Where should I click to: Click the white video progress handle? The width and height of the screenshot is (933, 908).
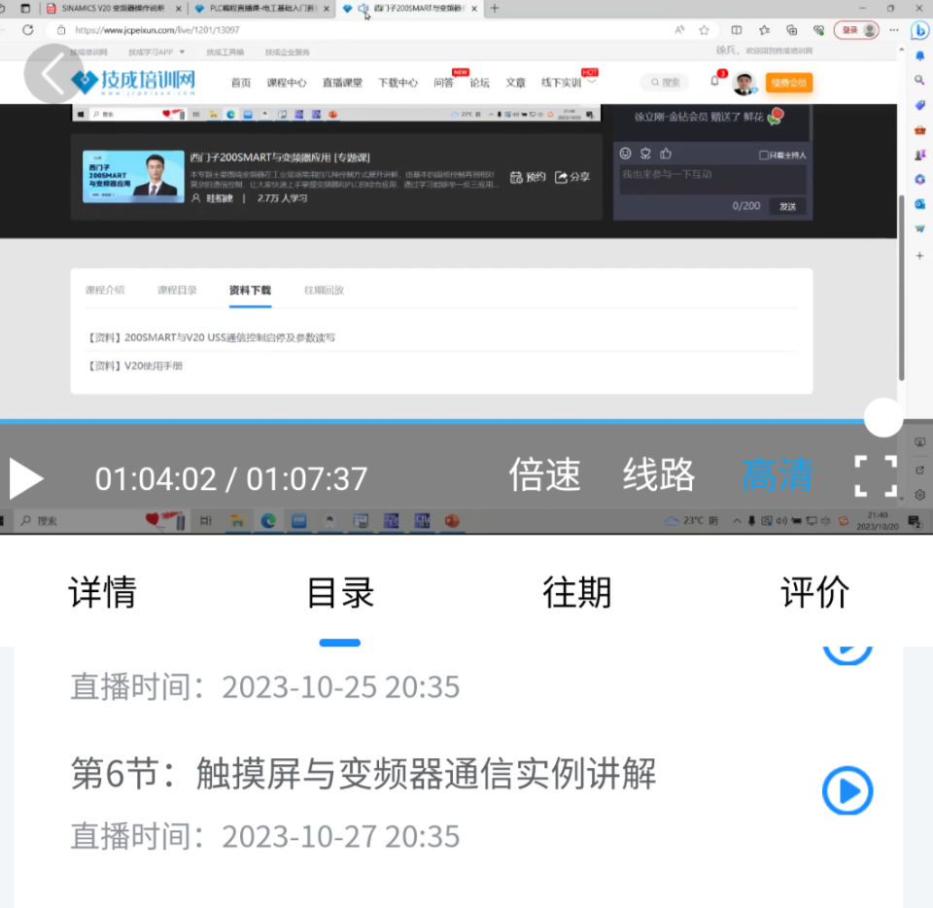883,418
